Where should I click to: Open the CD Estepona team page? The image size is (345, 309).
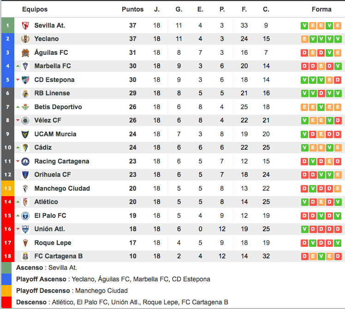(x=54, y=80)
